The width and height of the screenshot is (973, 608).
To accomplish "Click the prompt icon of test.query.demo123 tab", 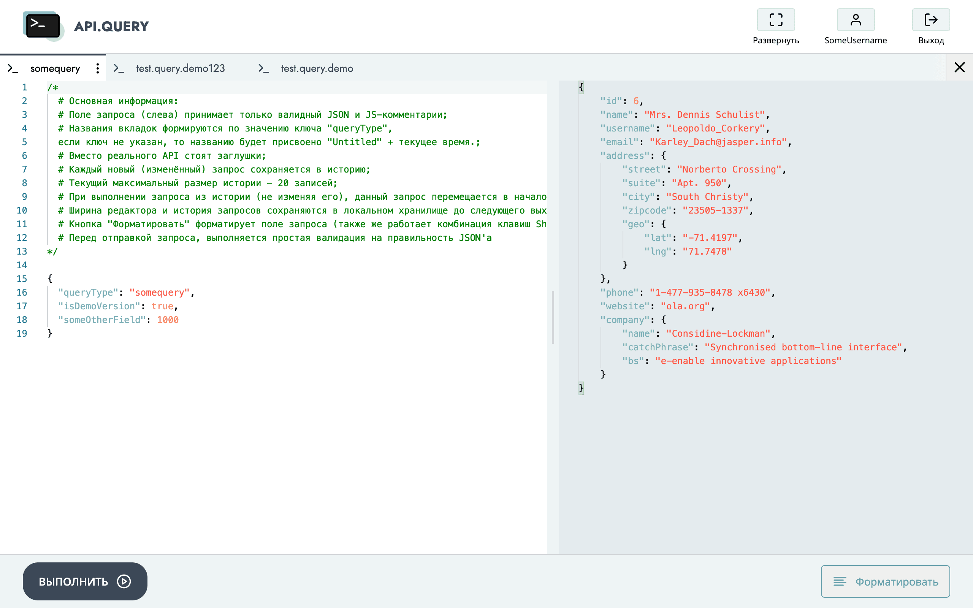I will click(x=119, y=68).
